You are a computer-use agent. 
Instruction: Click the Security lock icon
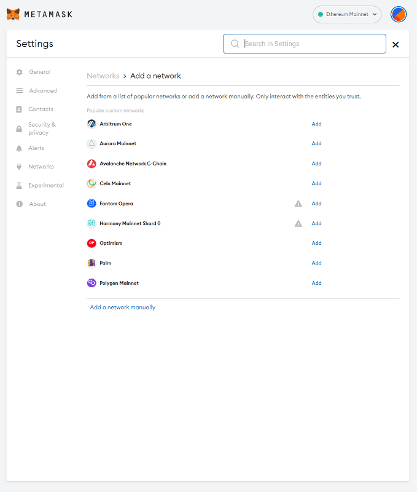(x=19, y=129)
